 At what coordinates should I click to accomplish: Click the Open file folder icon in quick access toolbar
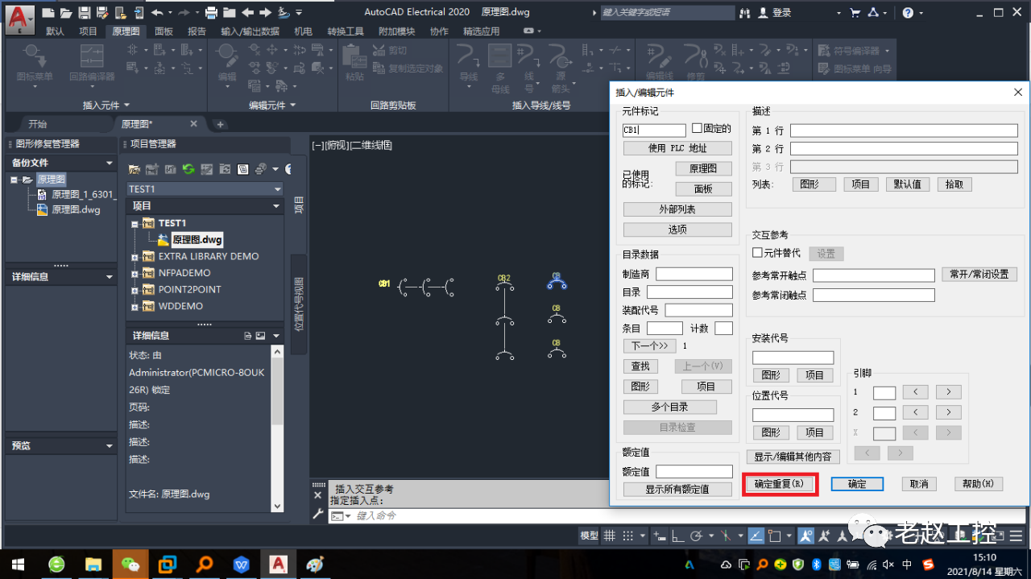[66, 13]
